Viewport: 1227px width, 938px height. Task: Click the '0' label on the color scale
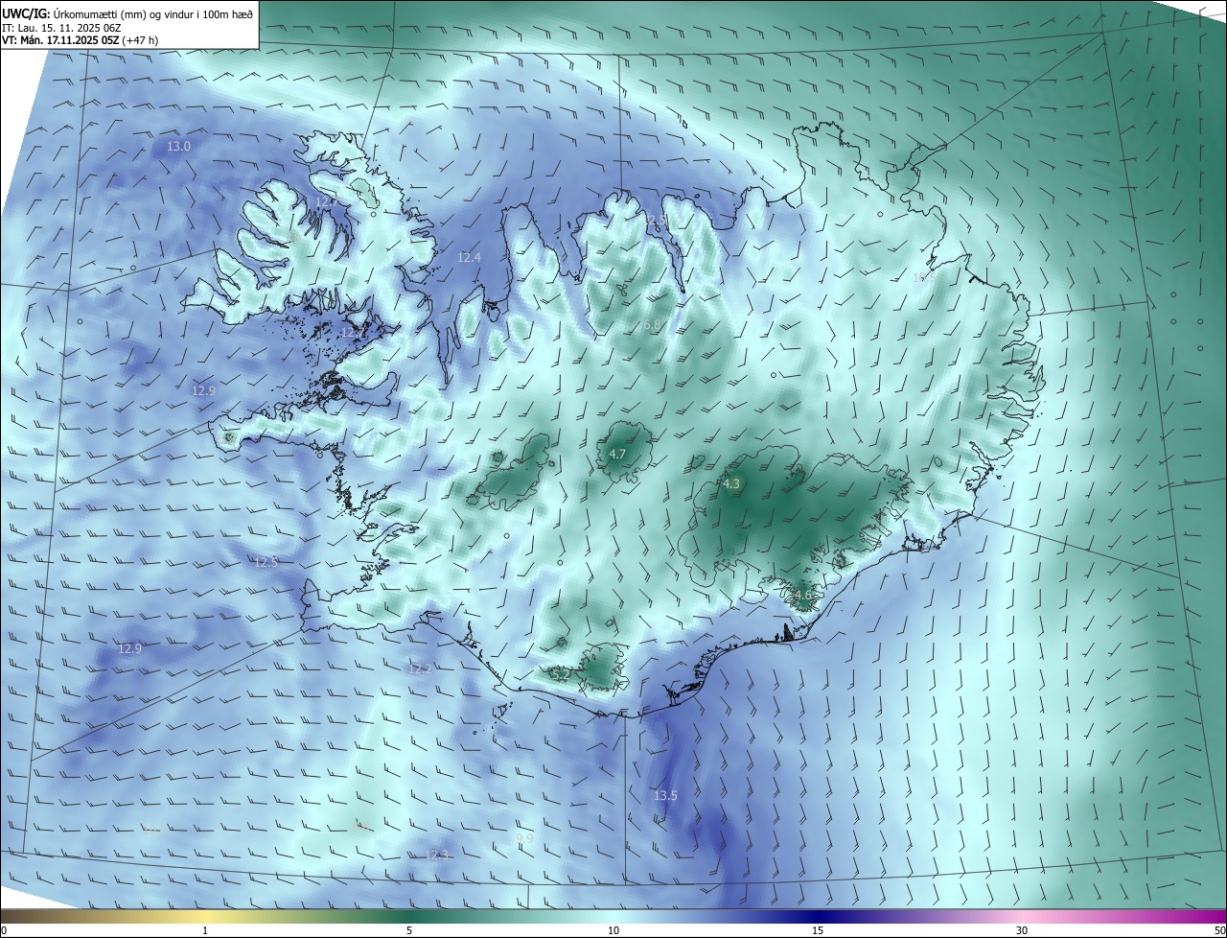point(4,930)
